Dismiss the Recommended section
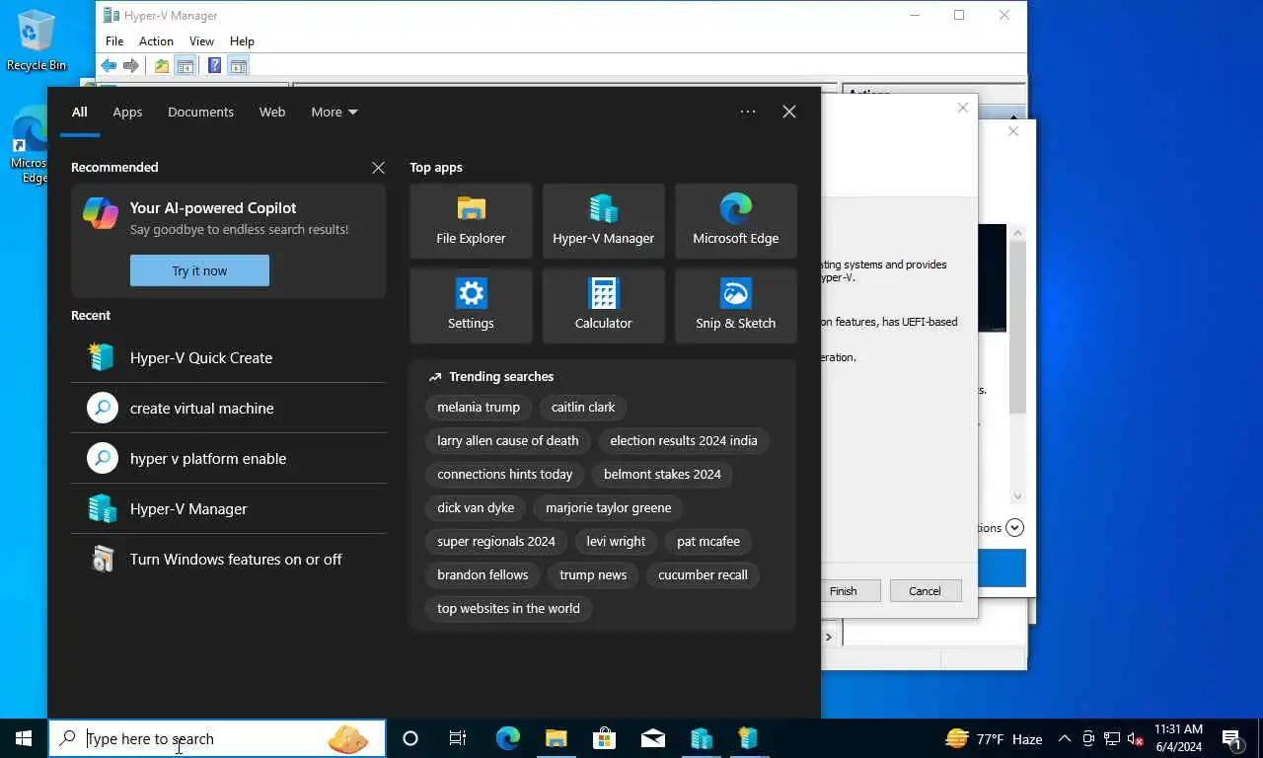This screenshot has height=758, width=1263. click(378, 168)
